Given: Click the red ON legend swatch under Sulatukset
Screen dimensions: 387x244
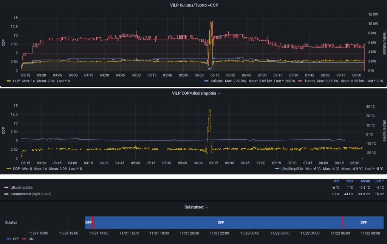Looking at the screenshot, I should click(24, 239).
